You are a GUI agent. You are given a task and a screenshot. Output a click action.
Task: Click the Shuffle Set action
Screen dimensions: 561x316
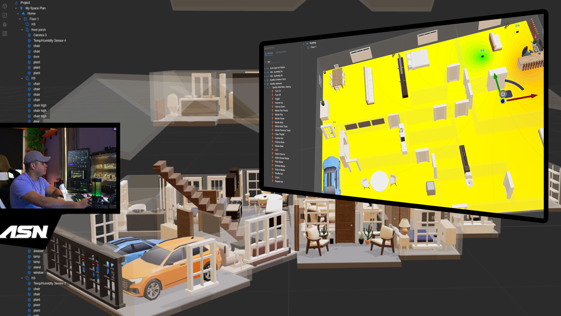point(278,174)
